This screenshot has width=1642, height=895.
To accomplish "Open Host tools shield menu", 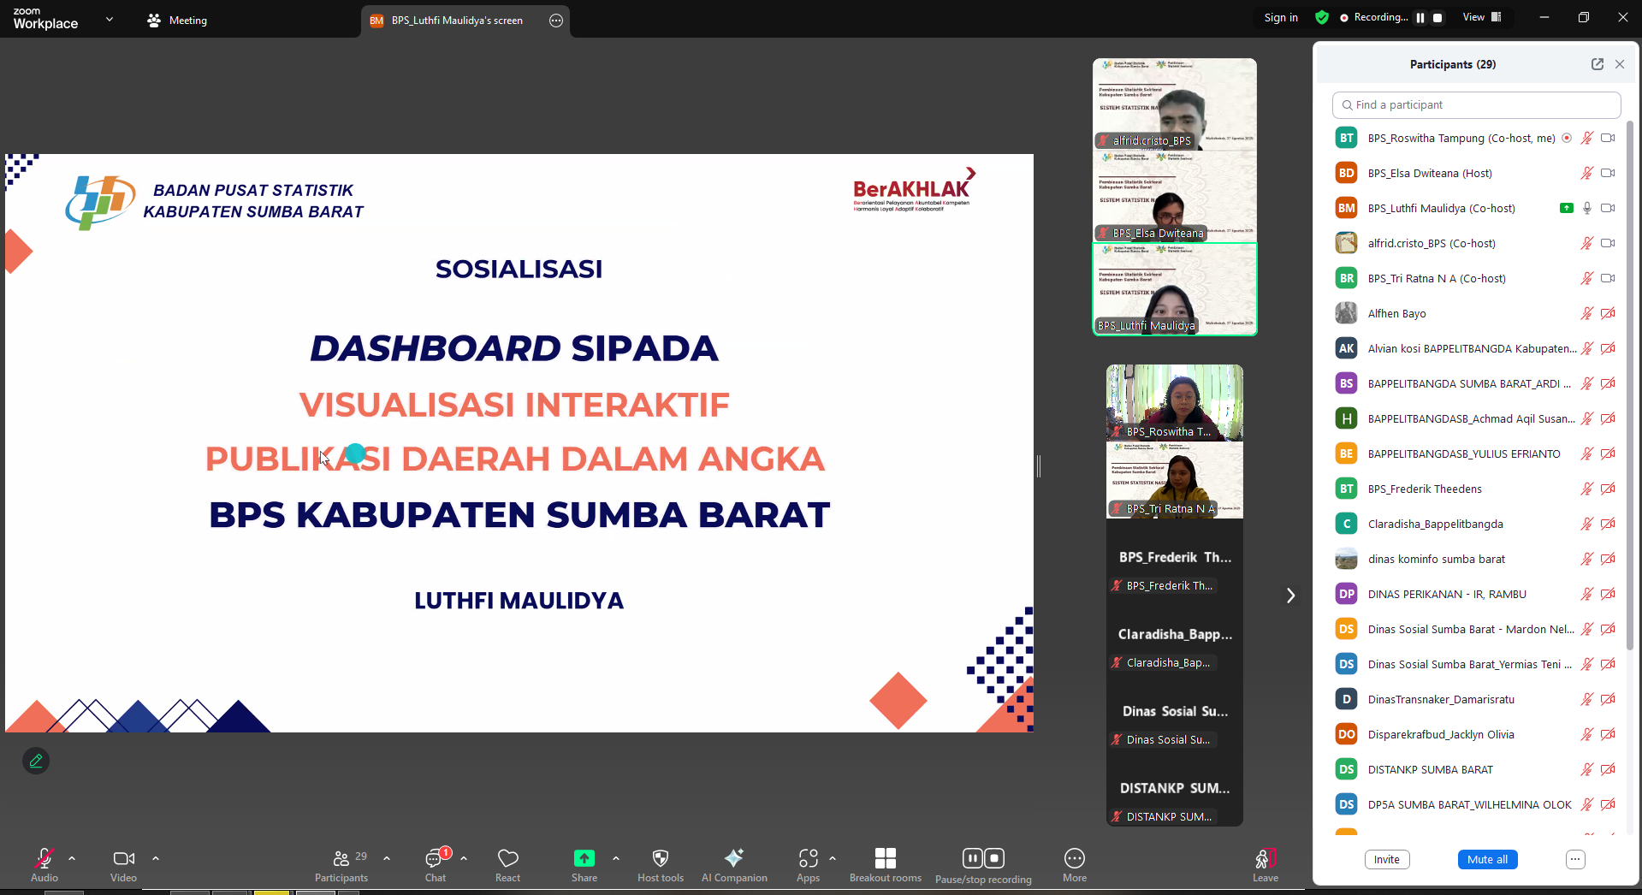I will point(660,863).
